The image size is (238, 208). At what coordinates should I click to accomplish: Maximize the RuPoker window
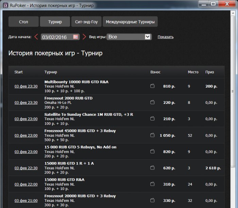pyautogui.click(x=214, y=4)
